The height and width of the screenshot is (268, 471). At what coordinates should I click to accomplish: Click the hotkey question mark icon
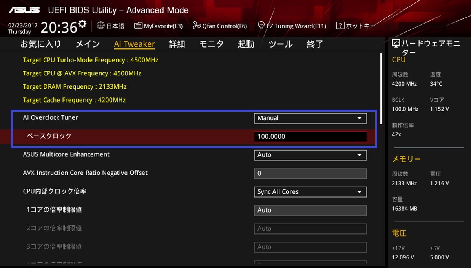[340, 26]
